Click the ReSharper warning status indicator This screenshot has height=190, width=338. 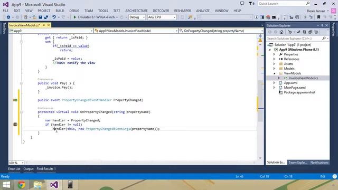point(260,40)
